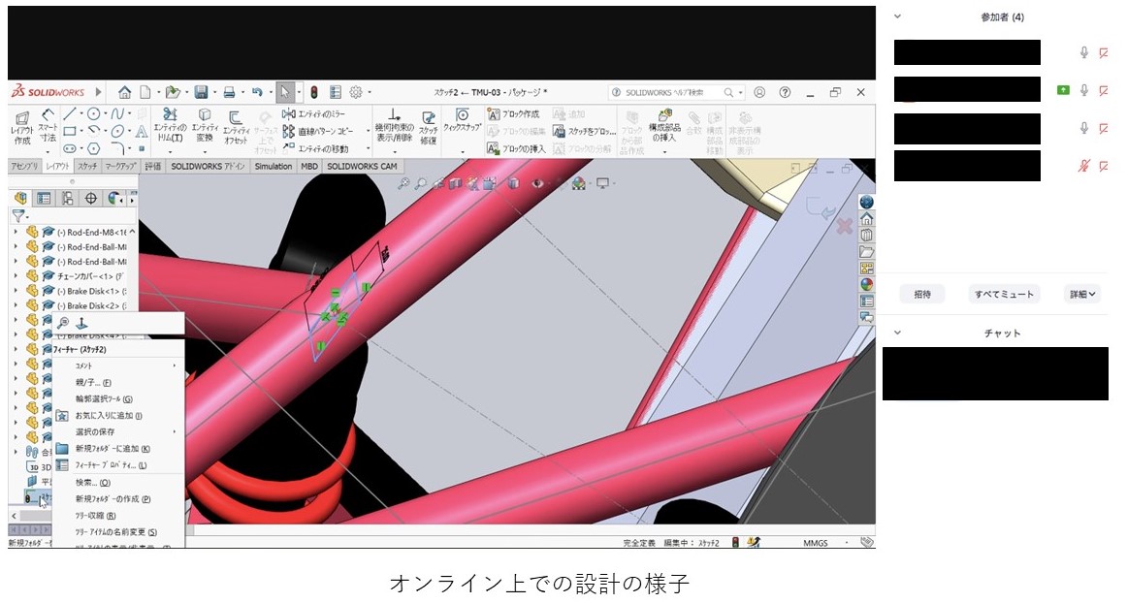Screen dimensions: 1127x603
Task: Unmute the fourth participant's red microphone
Action: point(1084,166)
